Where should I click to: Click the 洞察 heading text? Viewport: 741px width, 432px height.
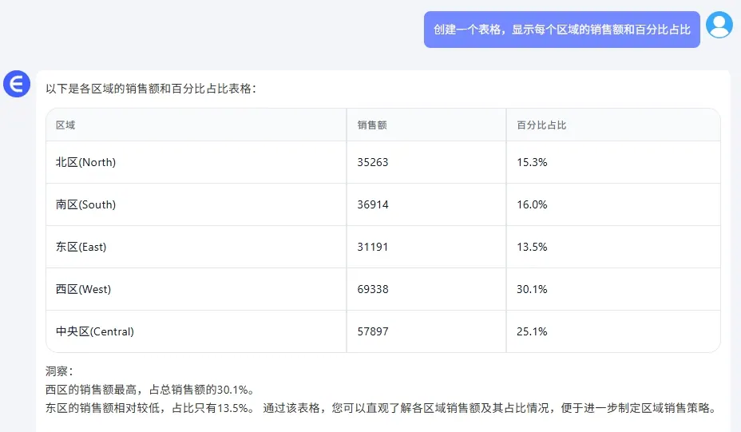pos(59,371)
